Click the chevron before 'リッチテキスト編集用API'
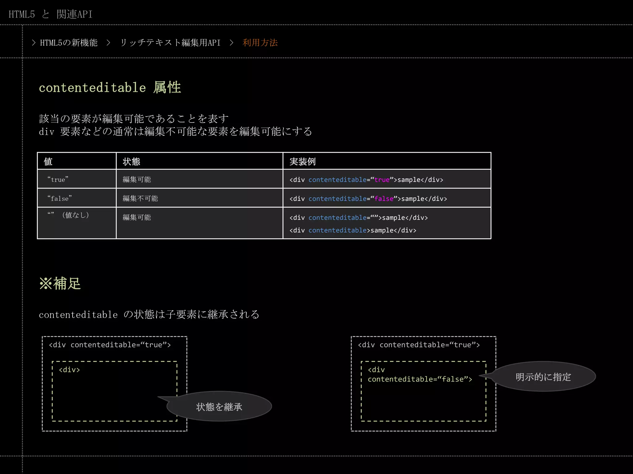 pyautogui.click(x=108, y=43)
